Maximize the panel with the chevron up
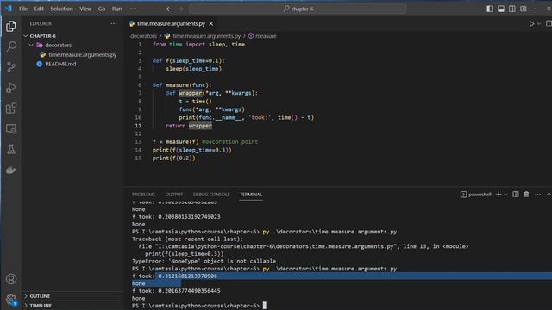 549,195
